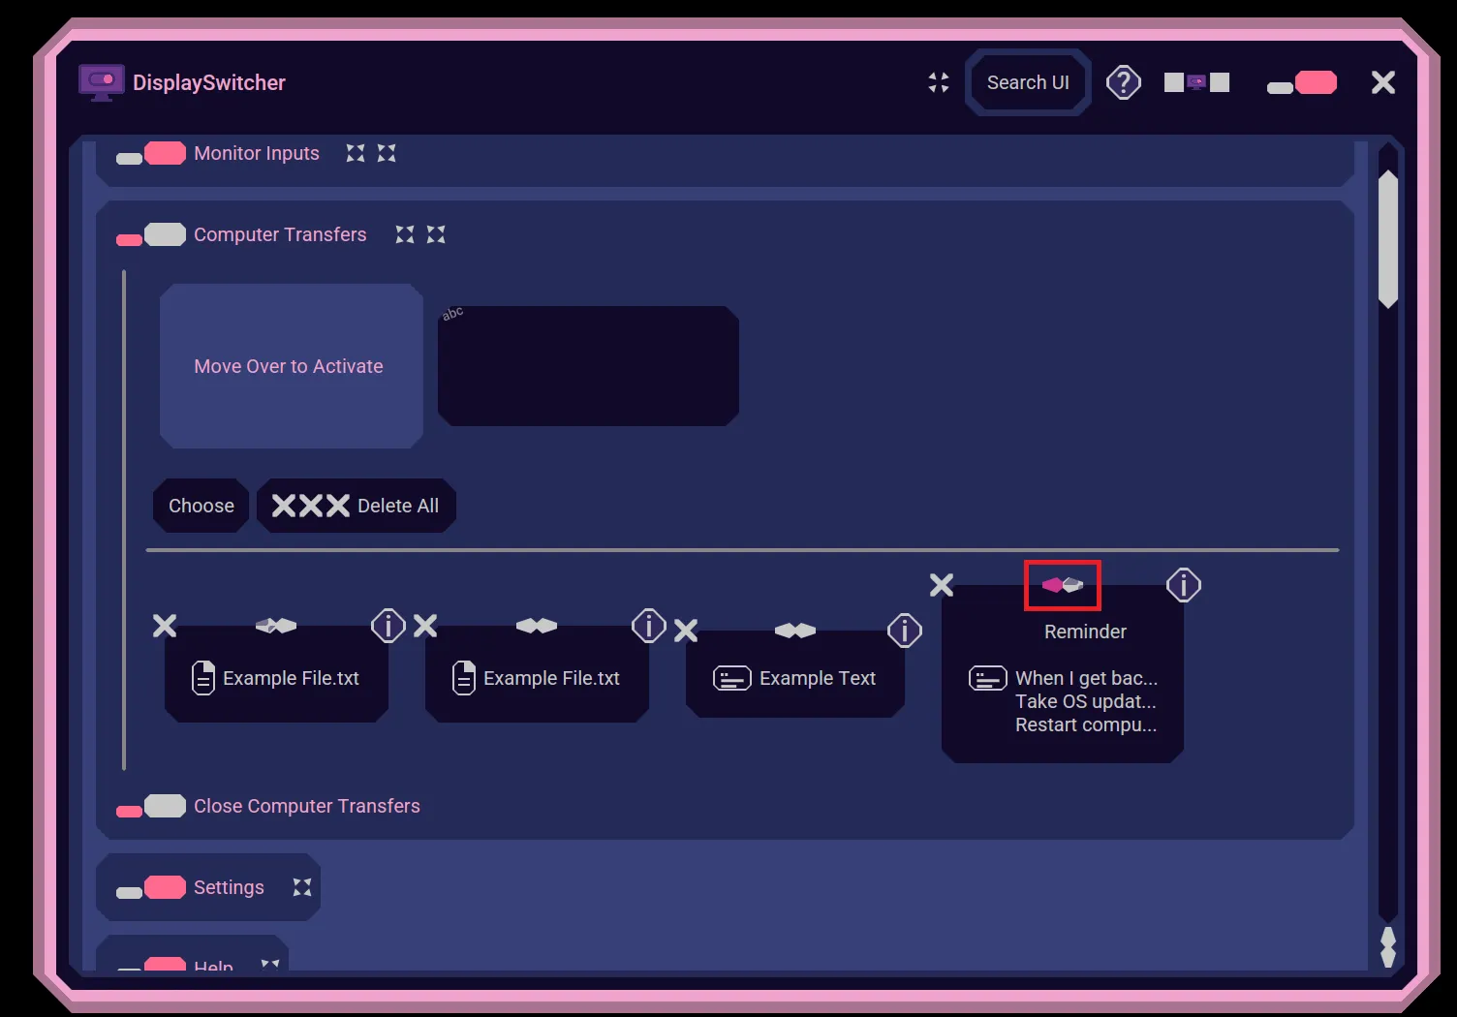Click the move handle above Example Text card

click(x=795, y=631)
